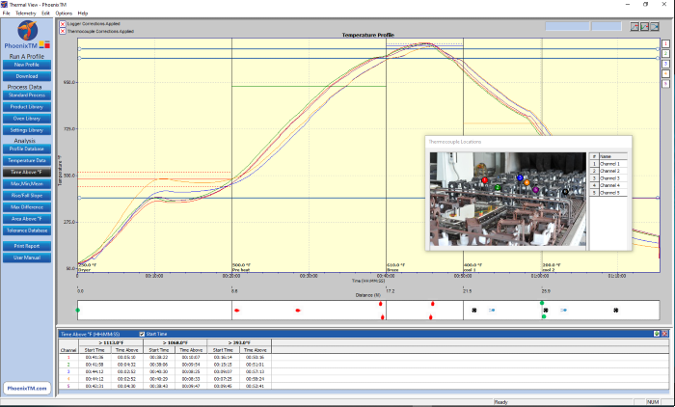This screenshot has width=675, height=407.
Task: Visit the PhoenixTM.com link
Action: tap(27, 388)
